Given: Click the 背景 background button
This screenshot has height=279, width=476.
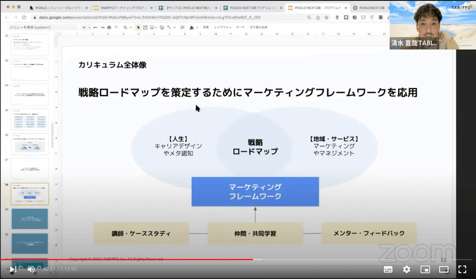Looking at the screenshot, I should point(206,27).
